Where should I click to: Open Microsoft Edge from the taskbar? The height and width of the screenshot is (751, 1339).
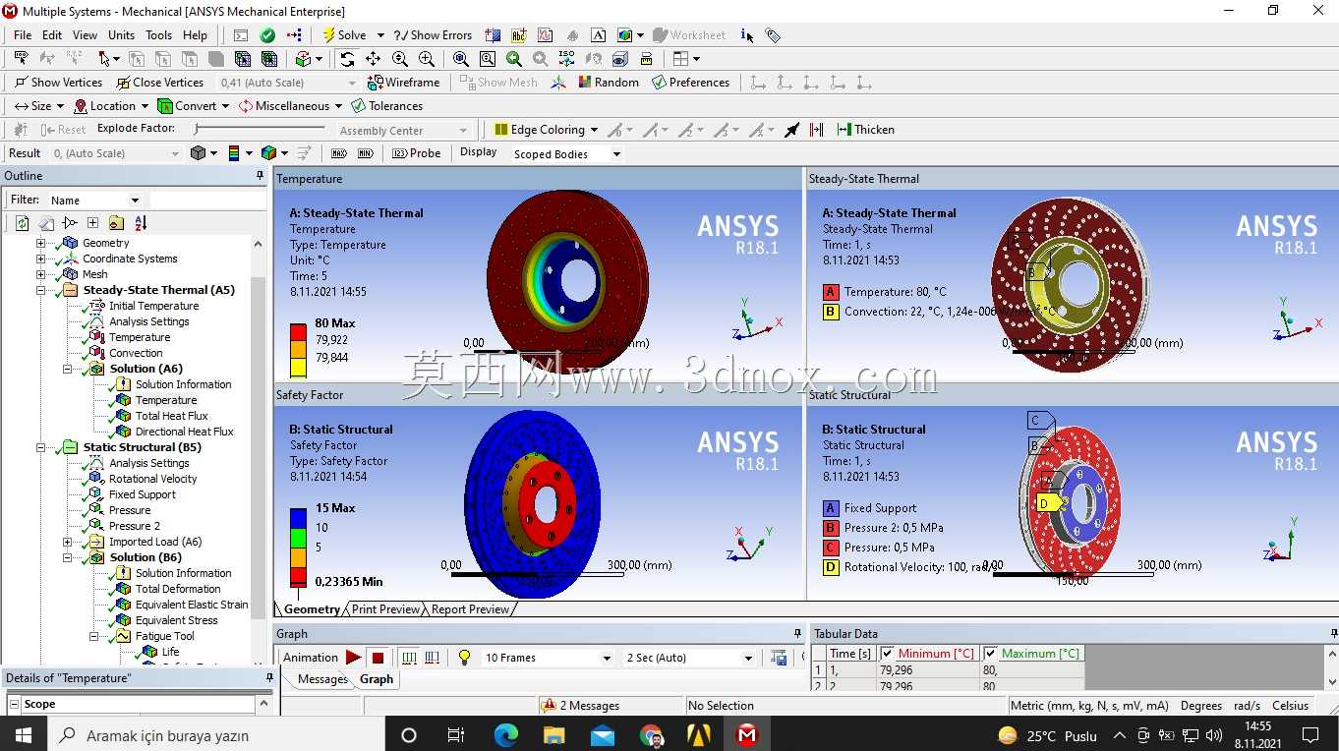click(506, 735)
